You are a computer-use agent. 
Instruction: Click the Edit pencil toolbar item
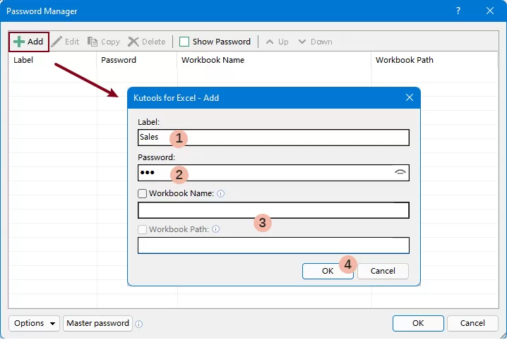tap(65, 42)
